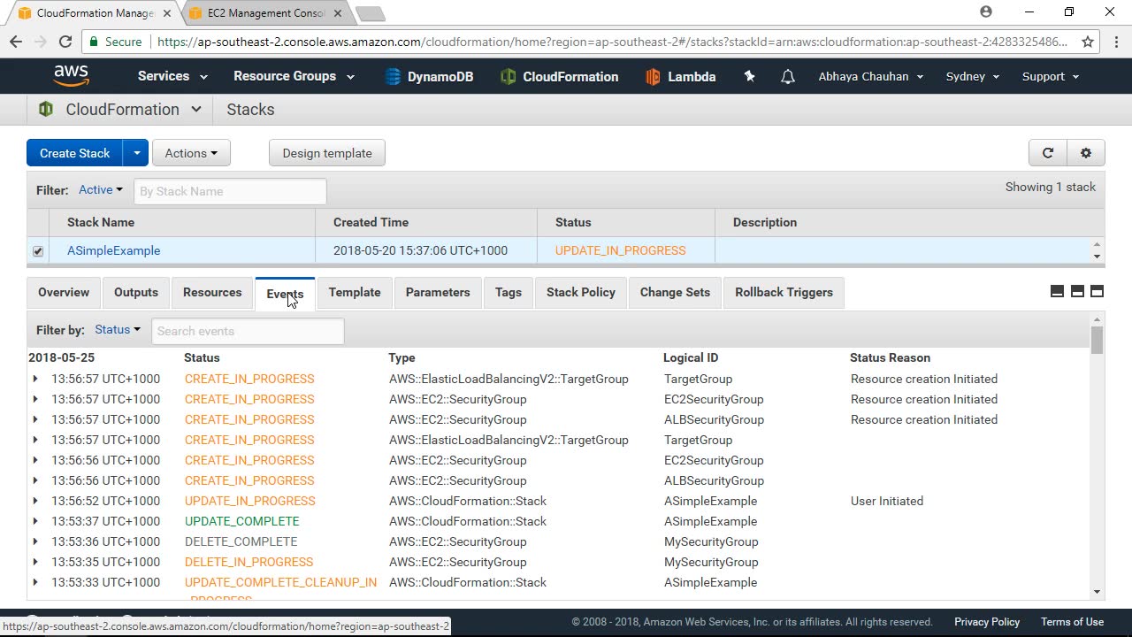Open the Filter by Status dropdown
This screenshot has width=1132, height=637.
coord(118,329)
